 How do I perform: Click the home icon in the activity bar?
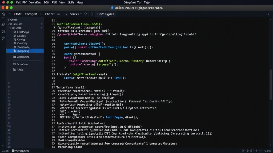tap(3, 14)
